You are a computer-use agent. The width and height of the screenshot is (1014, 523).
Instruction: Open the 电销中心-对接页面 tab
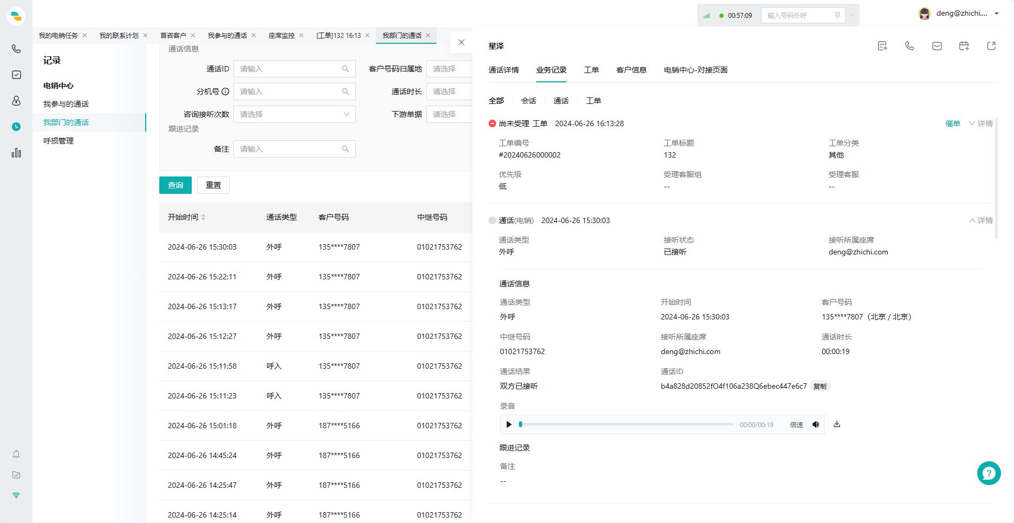[x=695, y=70]
